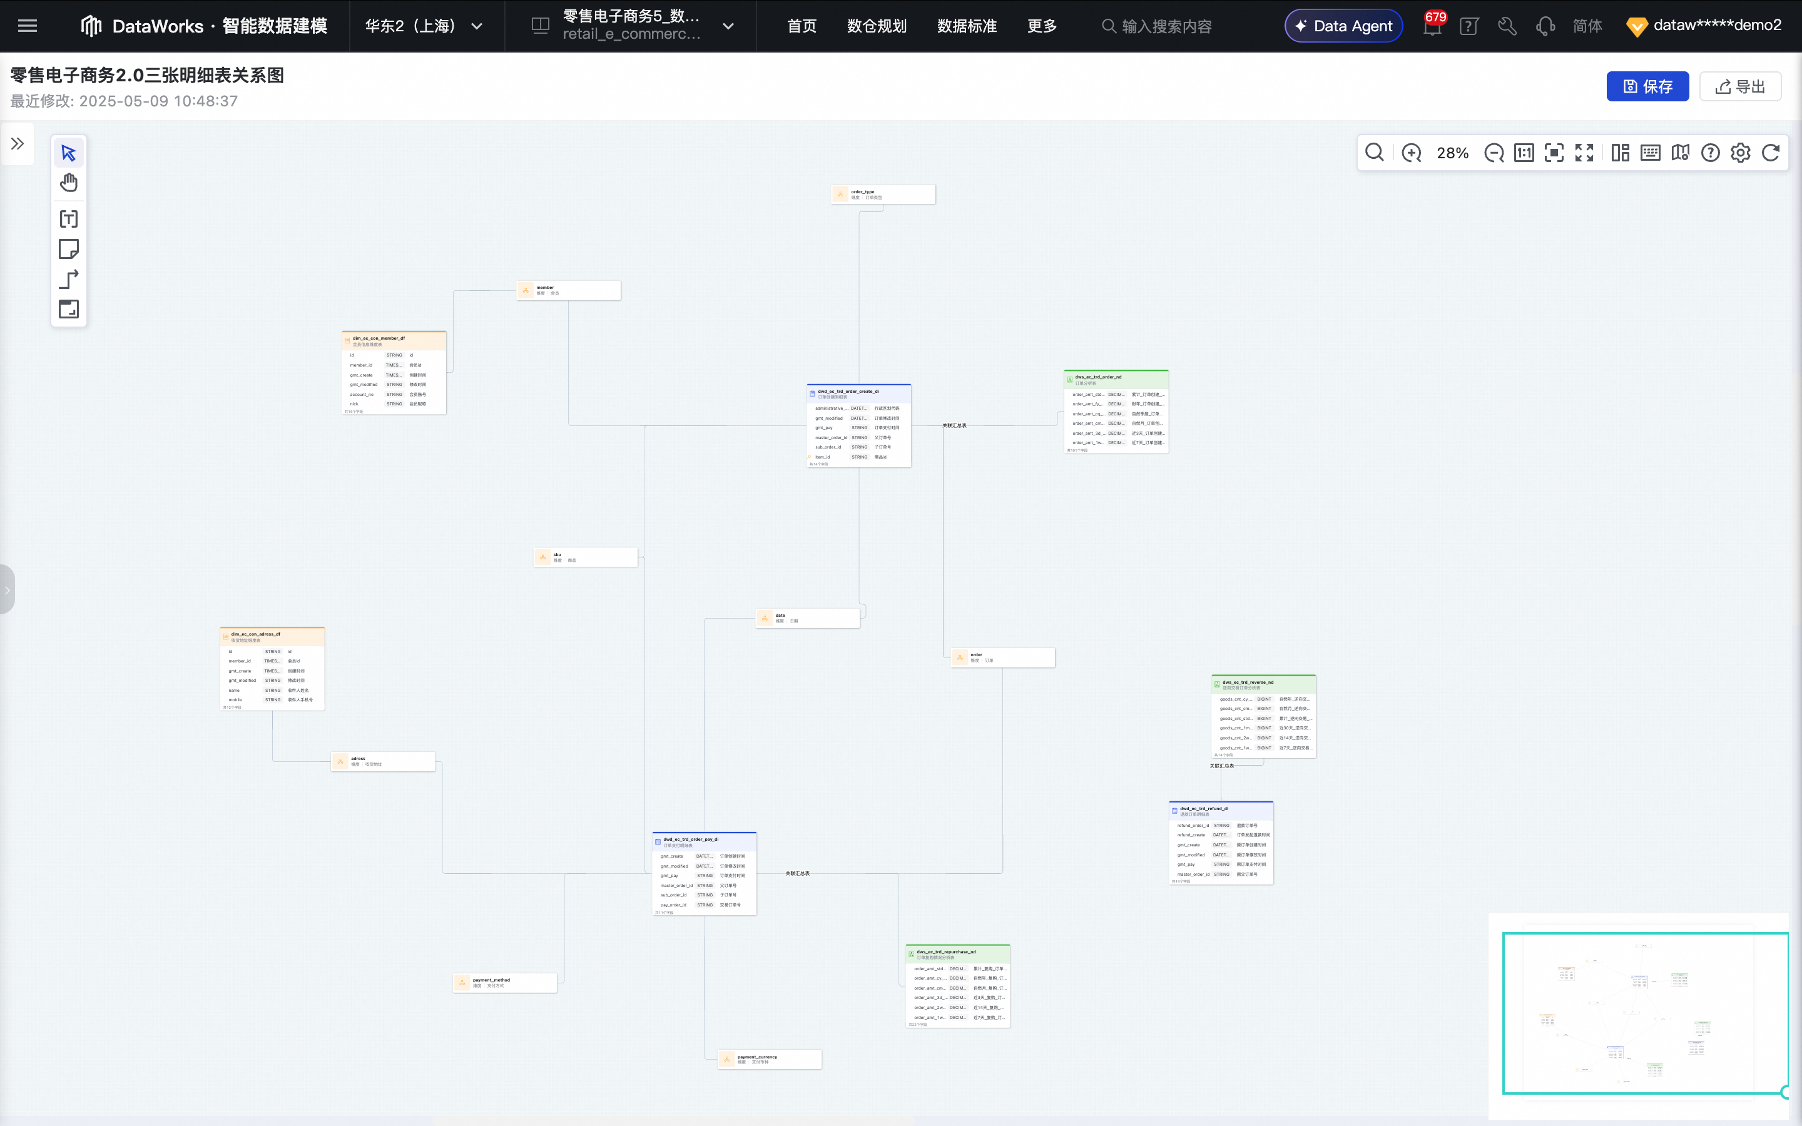
Task: Open the help document icon in header
Action: coord(1469,26)
